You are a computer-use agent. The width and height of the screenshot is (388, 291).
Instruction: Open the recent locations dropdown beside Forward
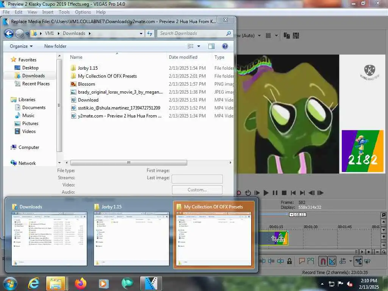tap(27, 33)
